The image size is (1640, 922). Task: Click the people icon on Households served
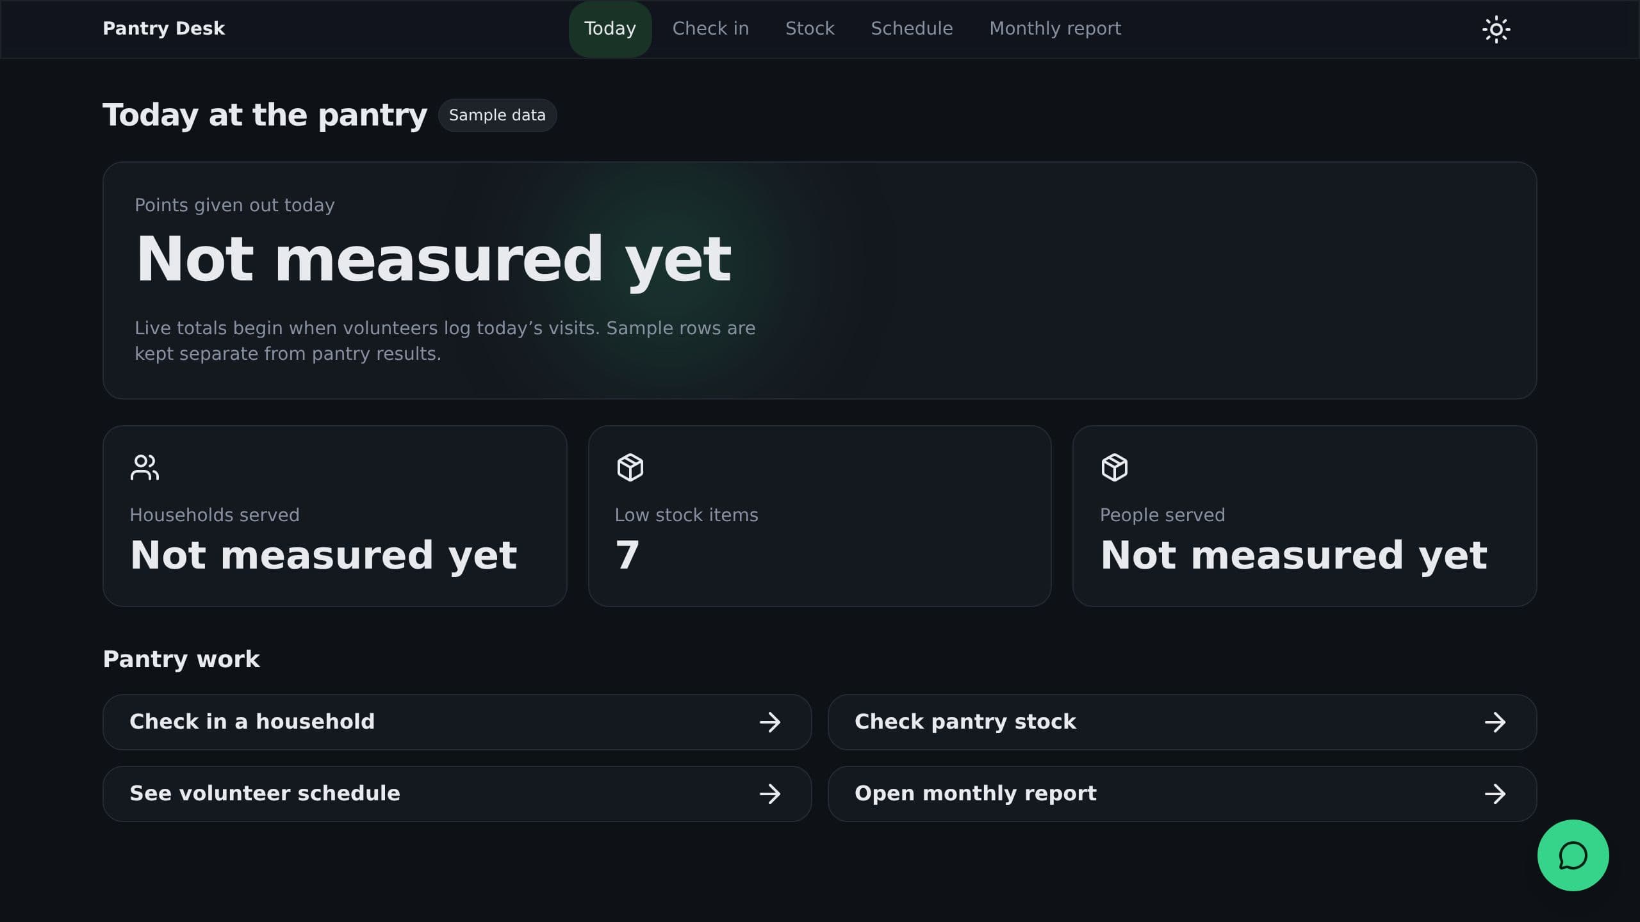point(144,467)
